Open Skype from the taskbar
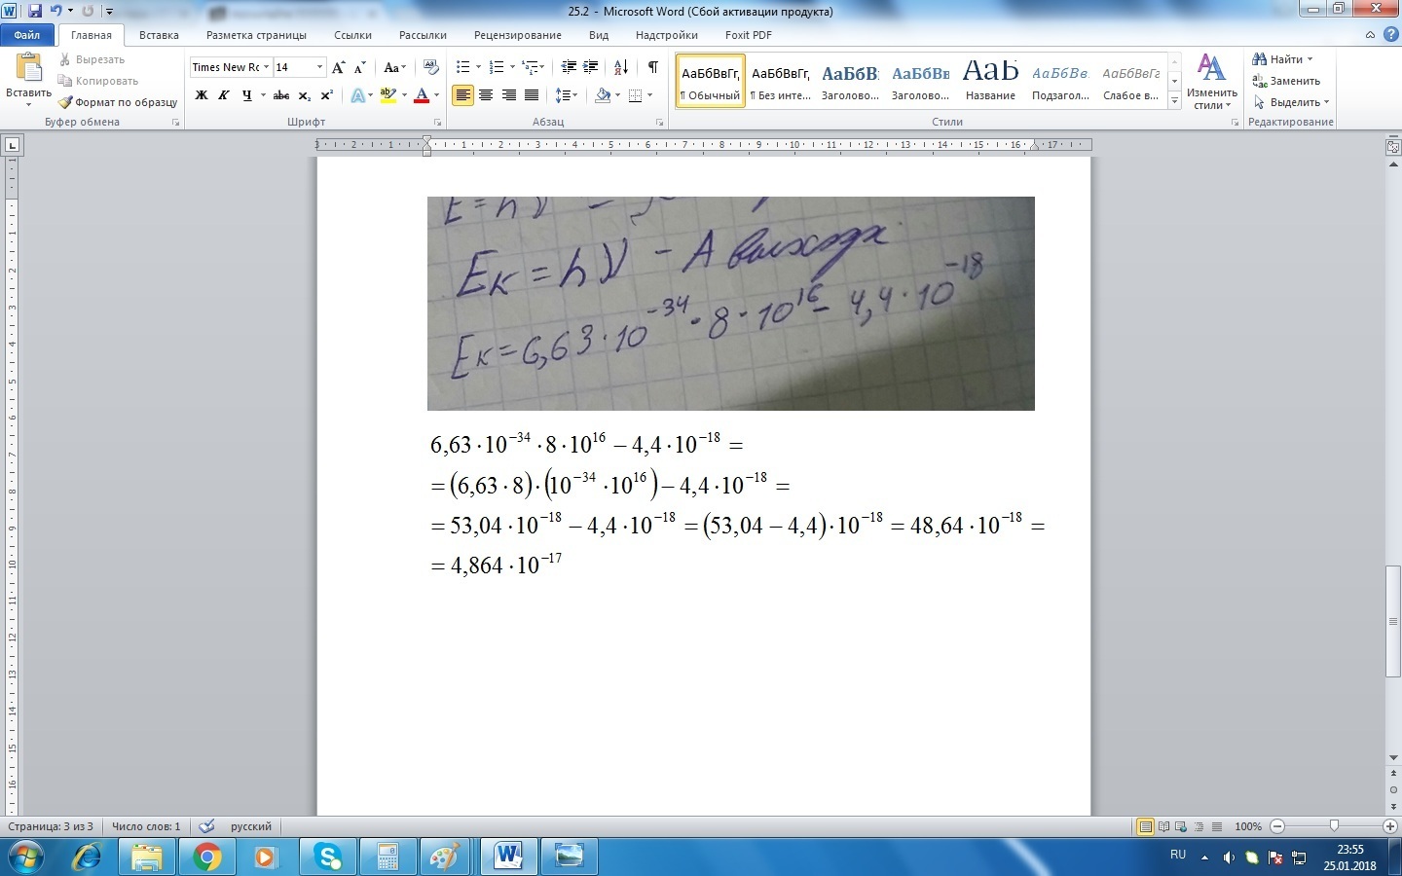The width and height of the screenshot is (1402, 876). (328, 857)
